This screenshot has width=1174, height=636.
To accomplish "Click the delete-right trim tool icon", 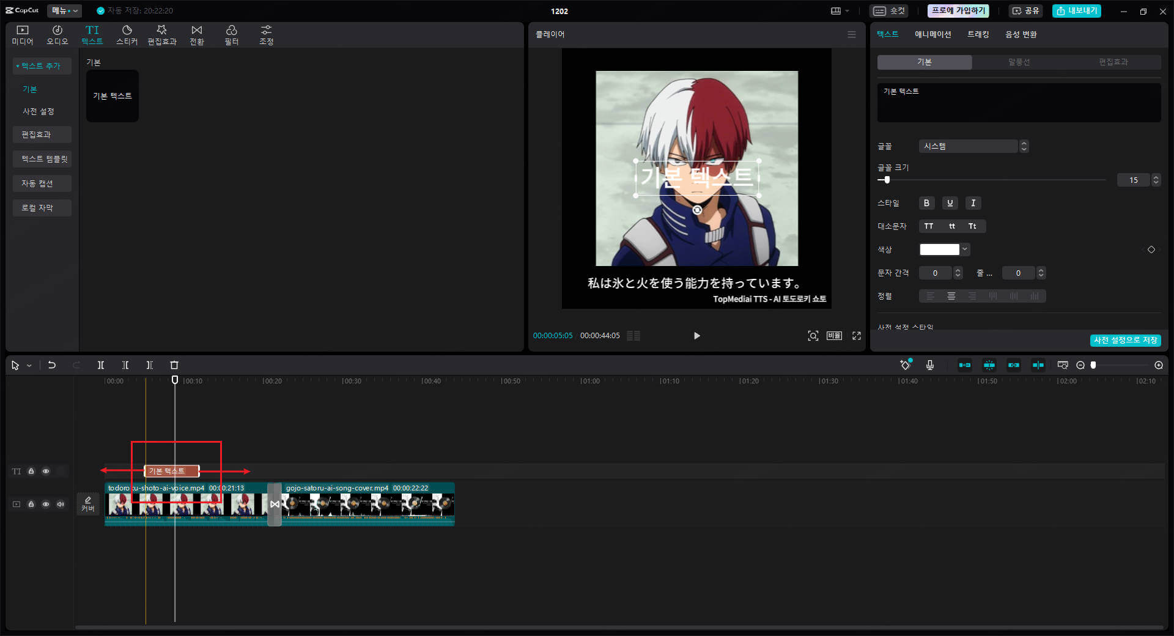I will 150,365.
